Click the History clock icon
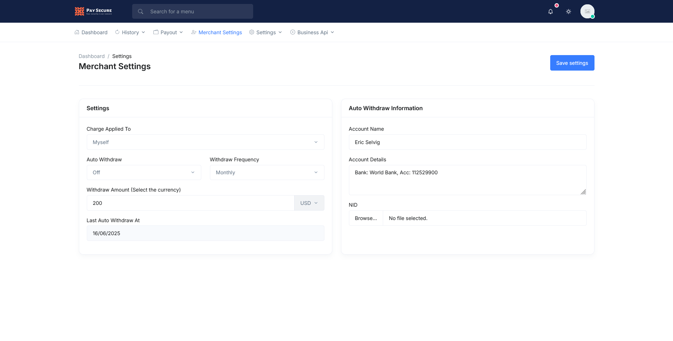 [118, 32]
